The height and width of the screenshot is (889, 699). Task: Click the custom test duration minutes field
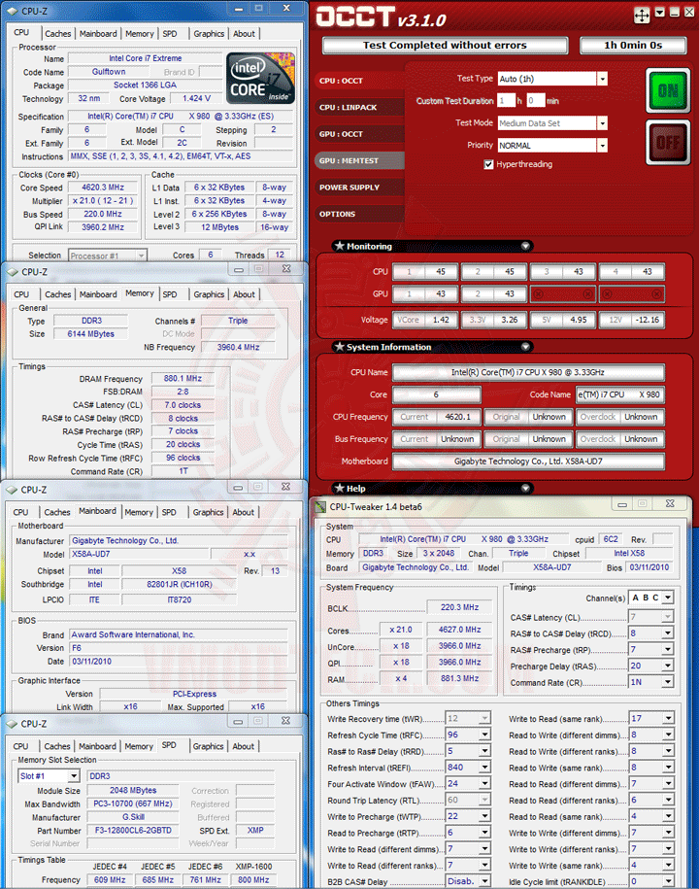(536, 101)
